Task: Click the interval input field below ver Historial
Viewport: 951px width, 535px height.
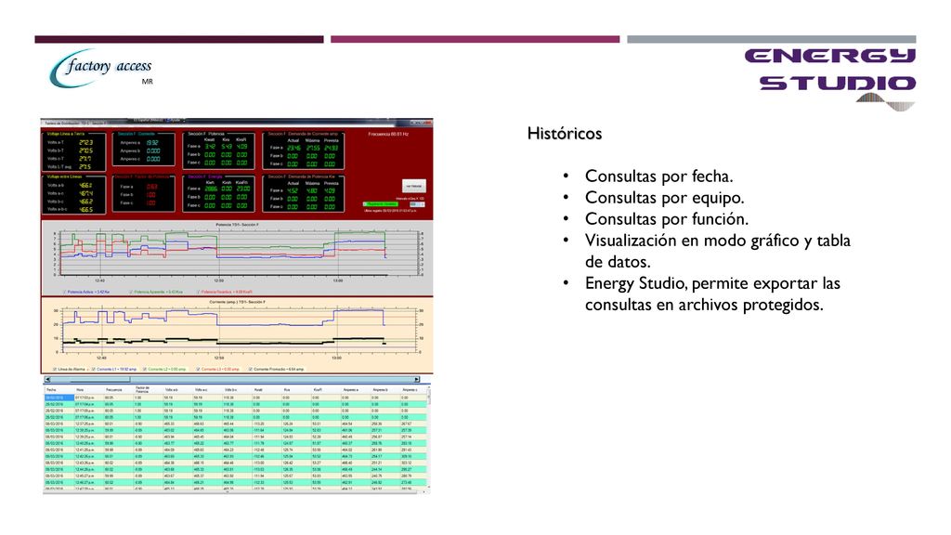Action: (415, 203)
